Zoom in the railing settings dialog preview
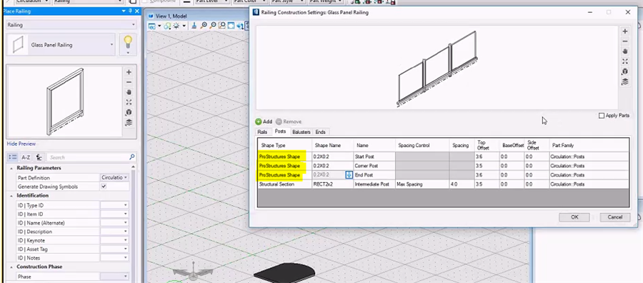The height and width of the screenshot is (283, 643). pos(625,31)
